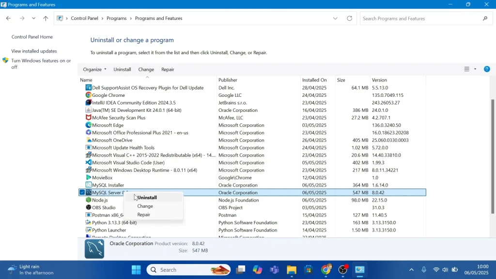The width and height of the screenshot is (496, 279).
Task: Click Control Panel in the breadcrumb
Action: pos(84,18)
